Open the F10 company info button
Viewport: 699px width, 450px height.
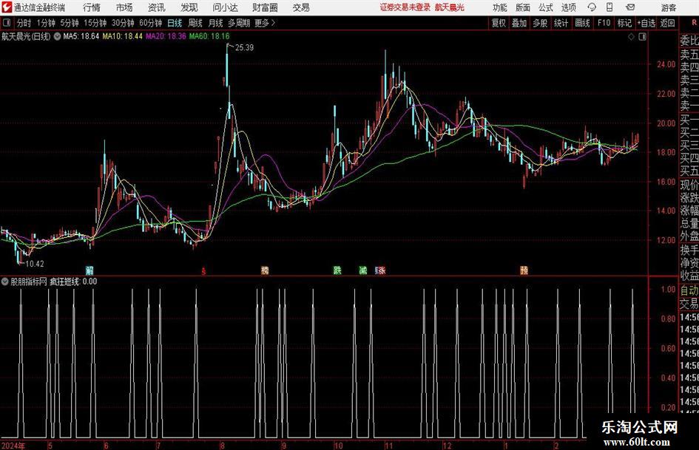tap(604, 23)
